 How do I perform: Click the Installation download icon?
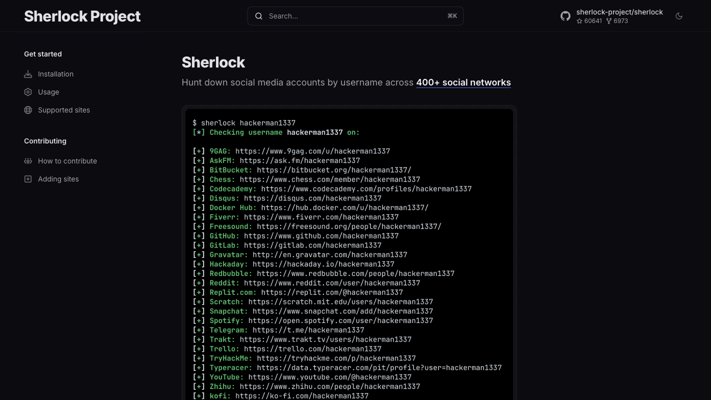(28, 74)
